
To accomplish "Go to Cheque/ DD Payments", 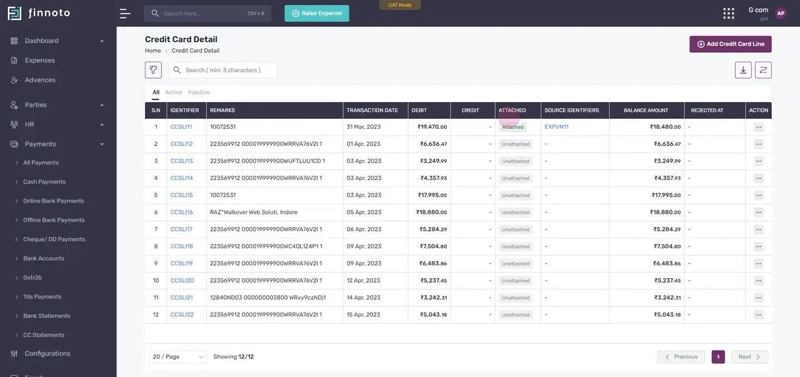I will [54, 239].
